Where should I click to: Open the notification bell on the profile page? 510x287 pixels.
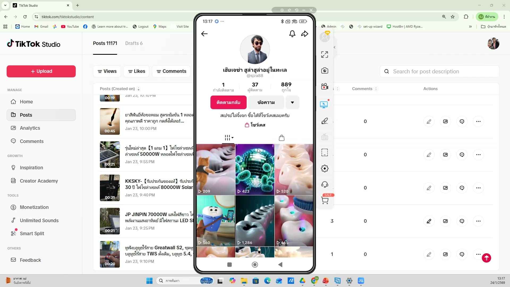coord(292,34)
